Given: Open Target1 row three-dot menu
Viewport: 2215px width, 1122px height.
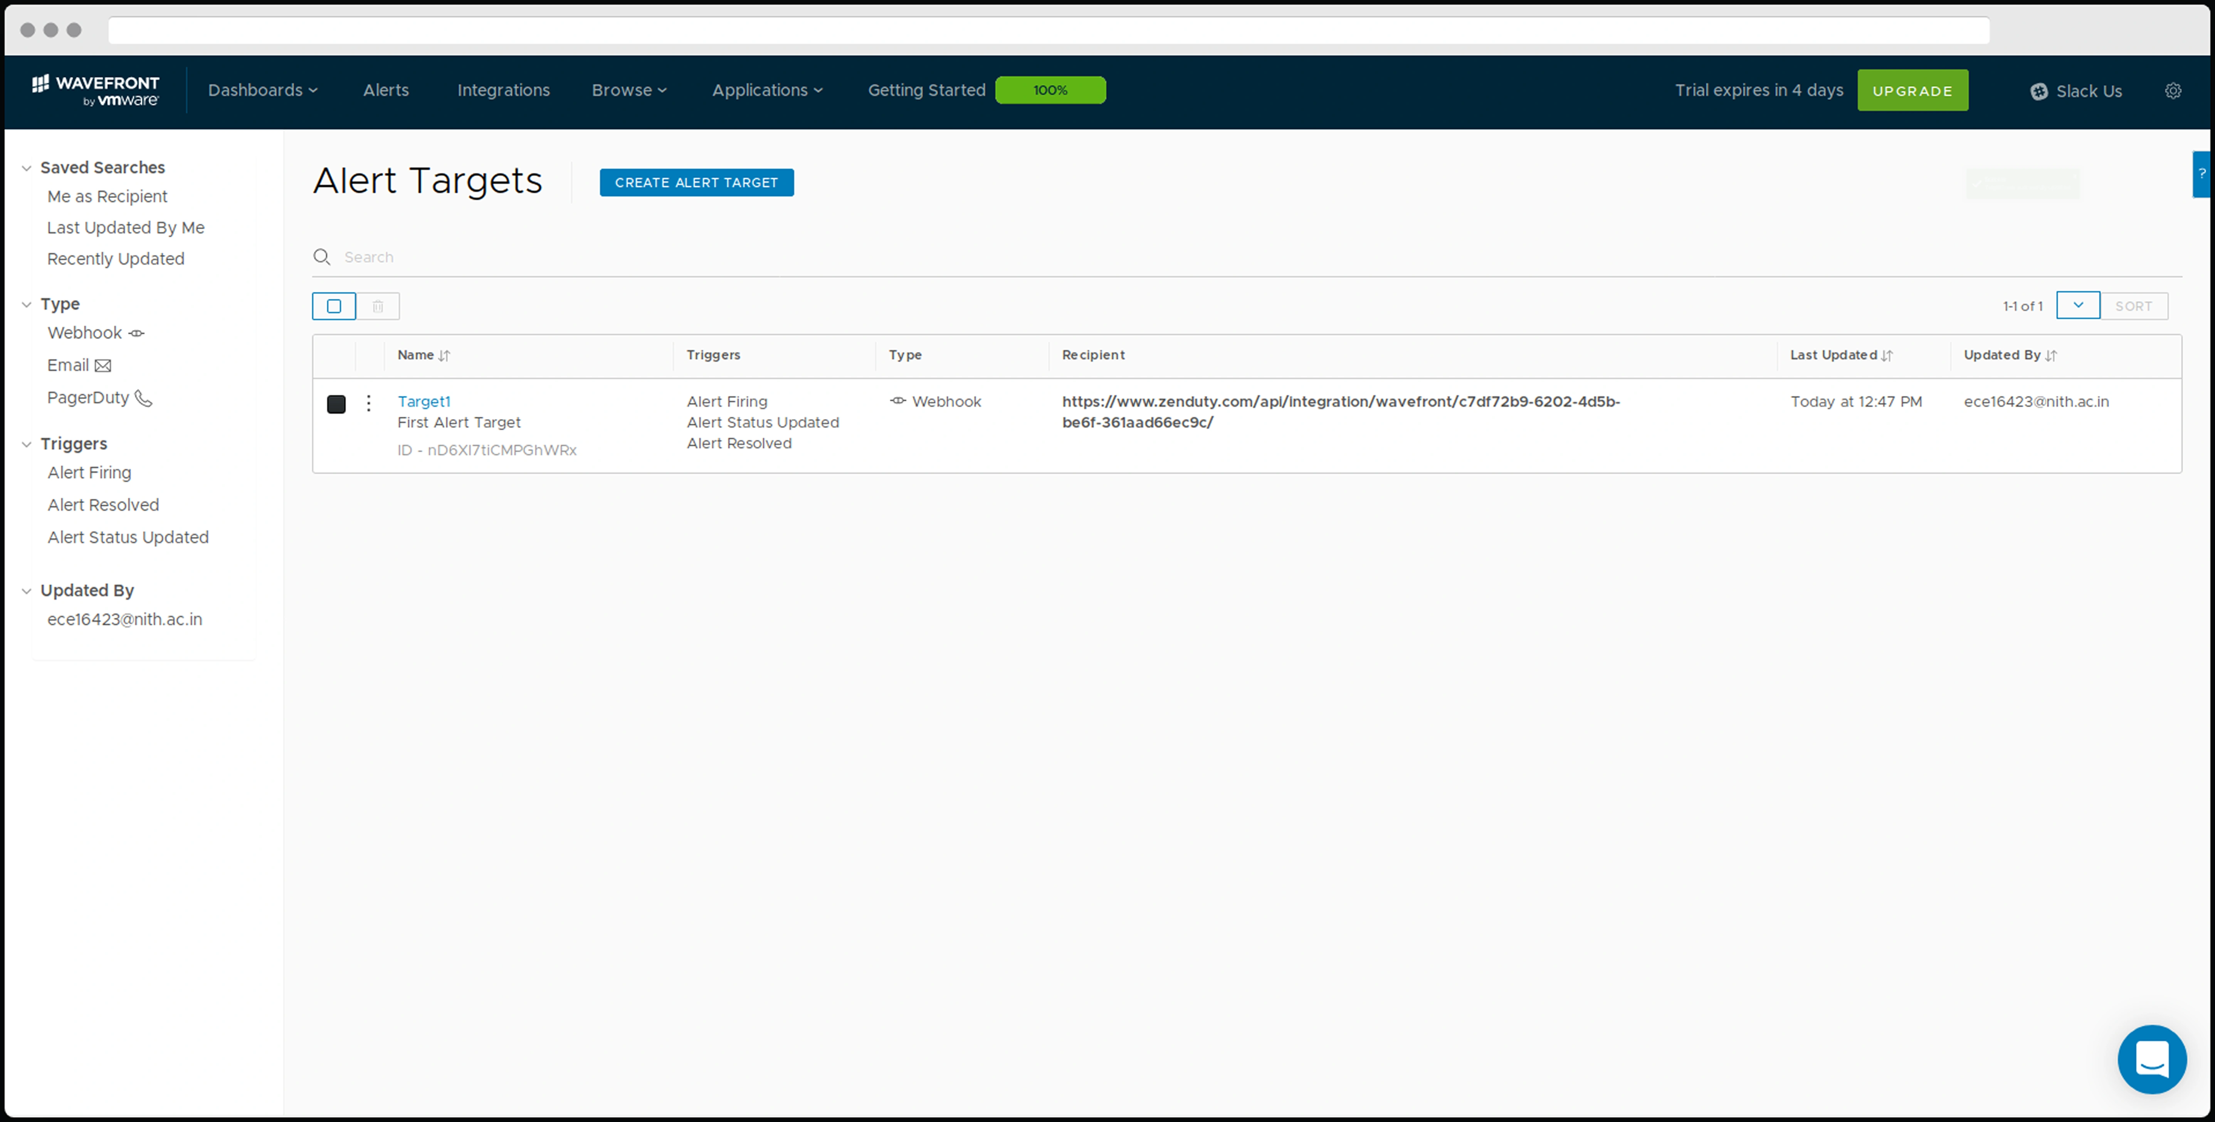Looking at the screenshot, I should point(369,403).
